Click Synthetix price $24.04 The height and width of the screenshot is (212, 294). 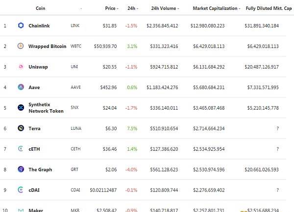(x=110, y=108)
